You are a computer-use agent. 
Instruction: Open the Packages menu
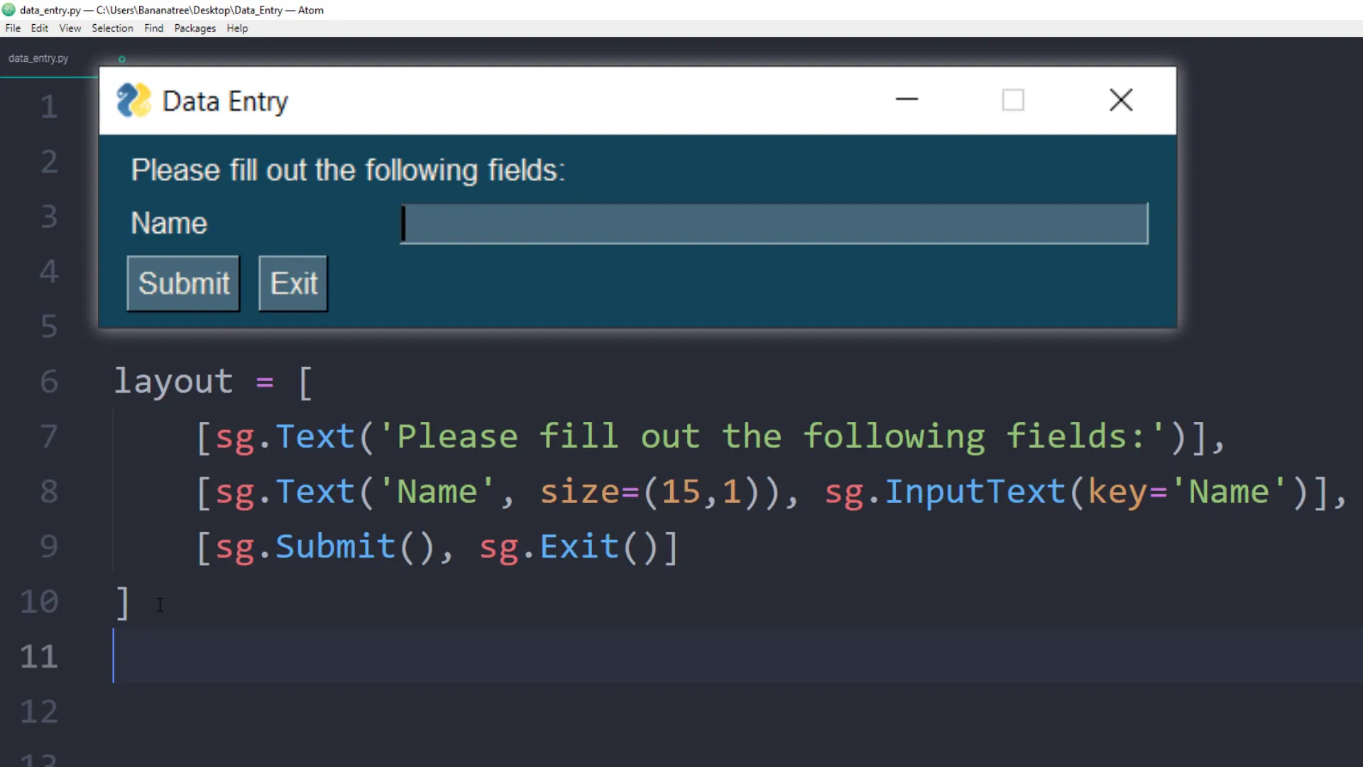(x=194, y=28)
